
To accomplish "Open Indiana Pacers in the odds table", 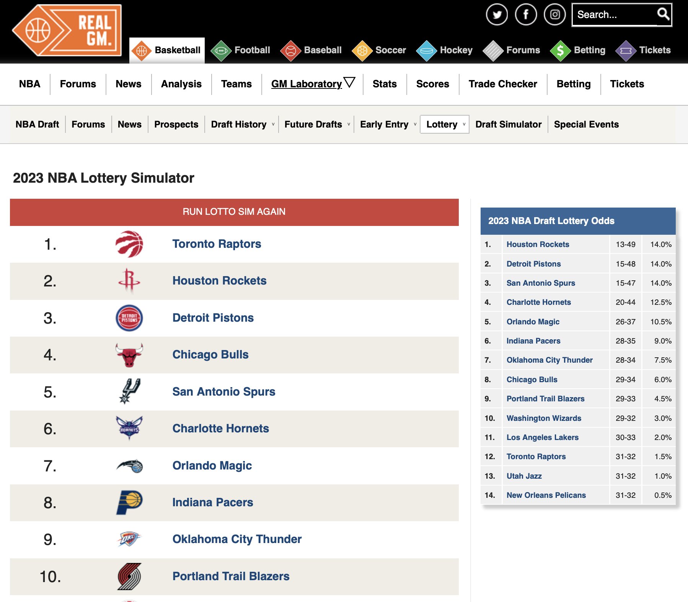I will [533, 341].
